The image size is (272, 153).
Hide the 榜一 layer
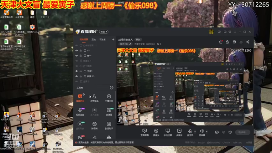pyautogui.click(x=76, y=56)
